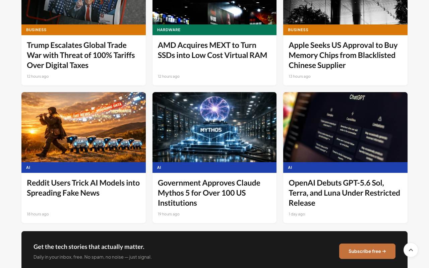Click the Trump tariffs article thumbnail
Viewport: 429px width, 268px height.
83,12
